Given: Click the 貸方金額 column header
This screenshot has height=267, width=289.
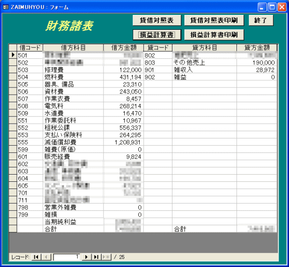Looking at the screenshot, I should pyautogui.click(x=257, y=48).
